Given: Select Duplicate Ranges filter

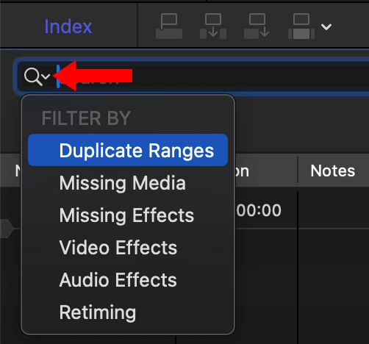Looking at the screenshot, I should pos(128,150).
